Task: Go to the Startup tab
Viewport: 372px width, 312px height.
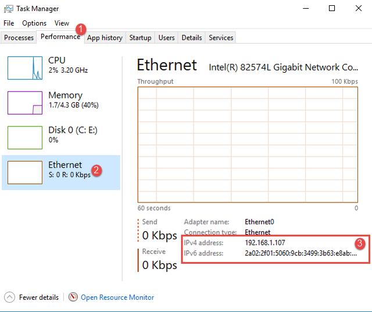Action: [140, 38]
